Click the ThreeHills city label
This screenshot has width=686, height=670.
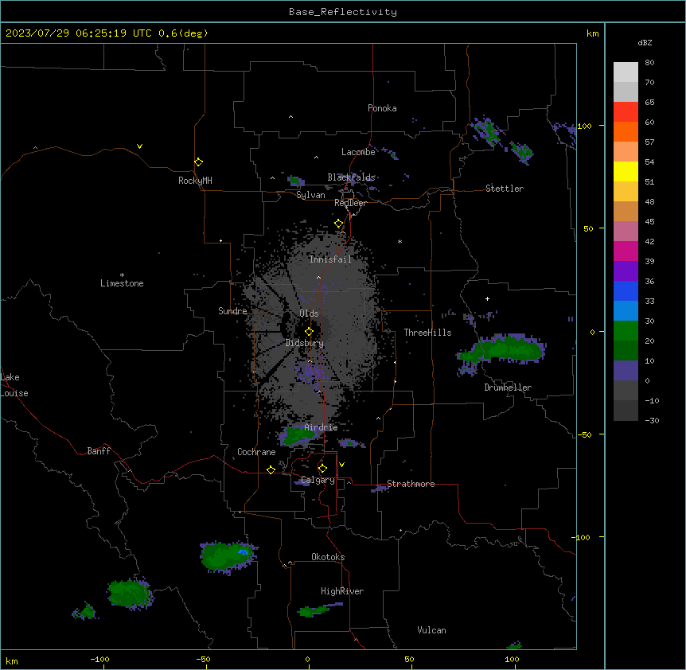tap(427, 333)
